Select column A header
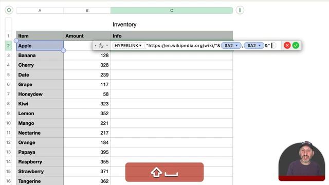The width and height of the screenshot is (329, 185). pyautogui.click(x=40, y=10)
